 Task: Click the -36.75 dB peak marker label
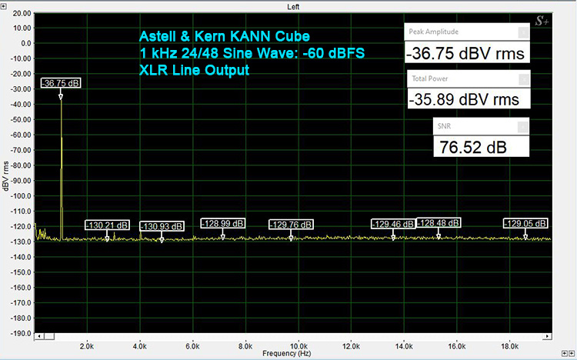(61, 83)
